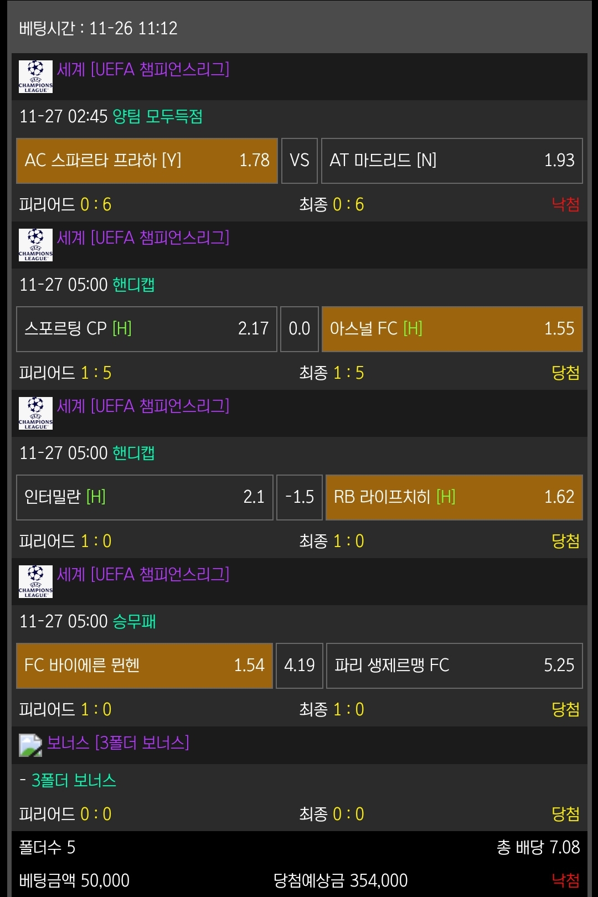Image resolution: width=598 pixels, height=897 pixels.
Task: Open UEFA 챔피언스리그 link above 양팀 모두득점 match
Action: point(143,70)
